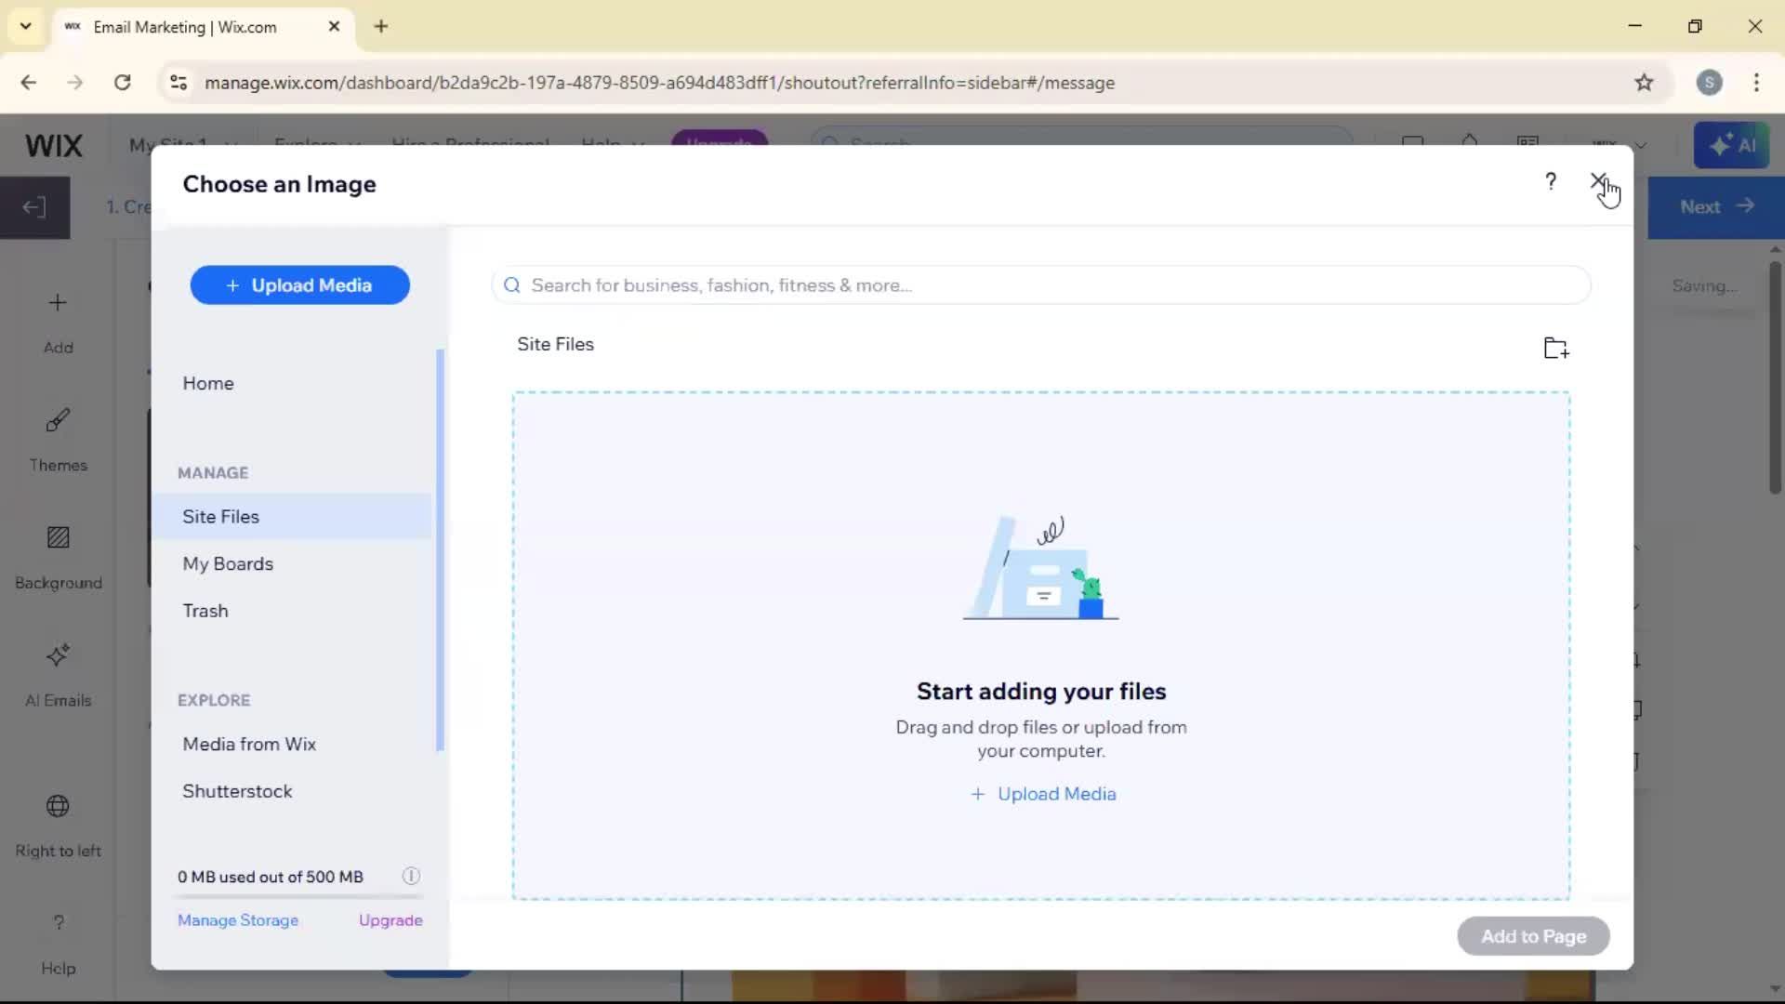Search media in the search field
Image resolution: width=1785 pixels, height=1004 pixels.
point(1040,285)
